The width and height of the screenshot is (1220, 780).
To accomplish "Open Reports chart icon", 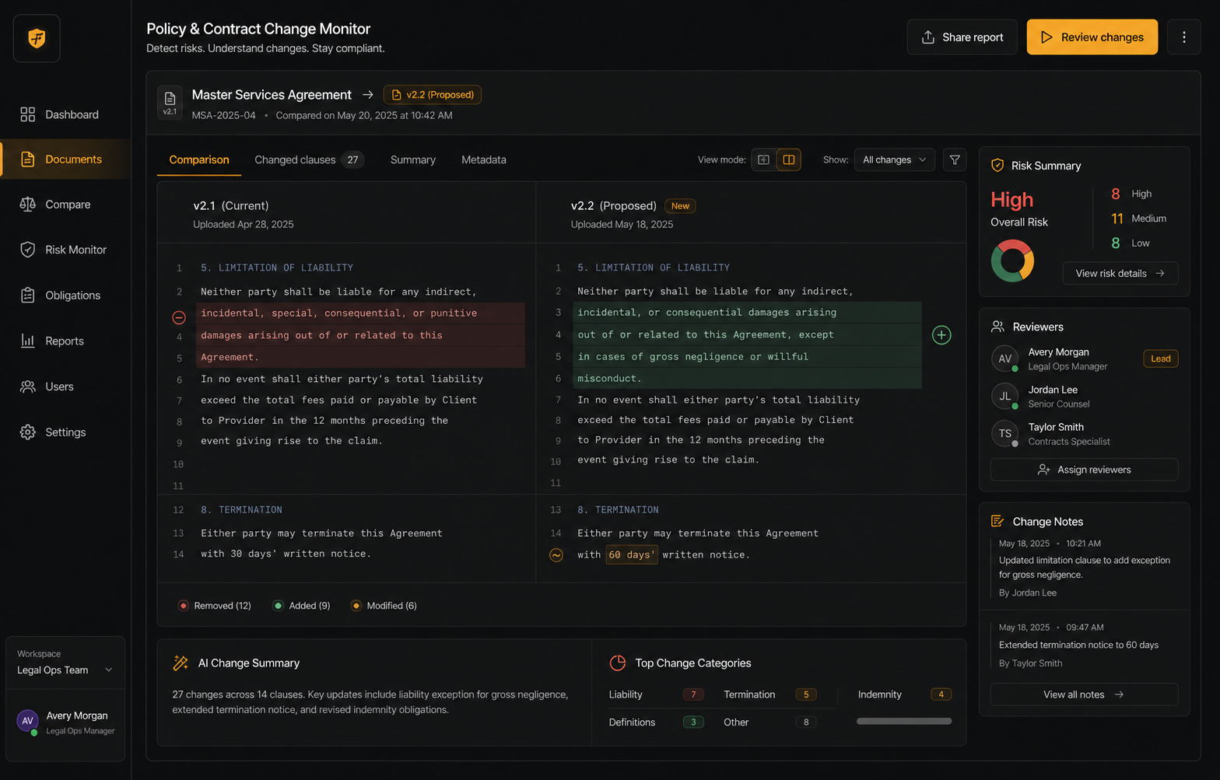I will 27,341.
